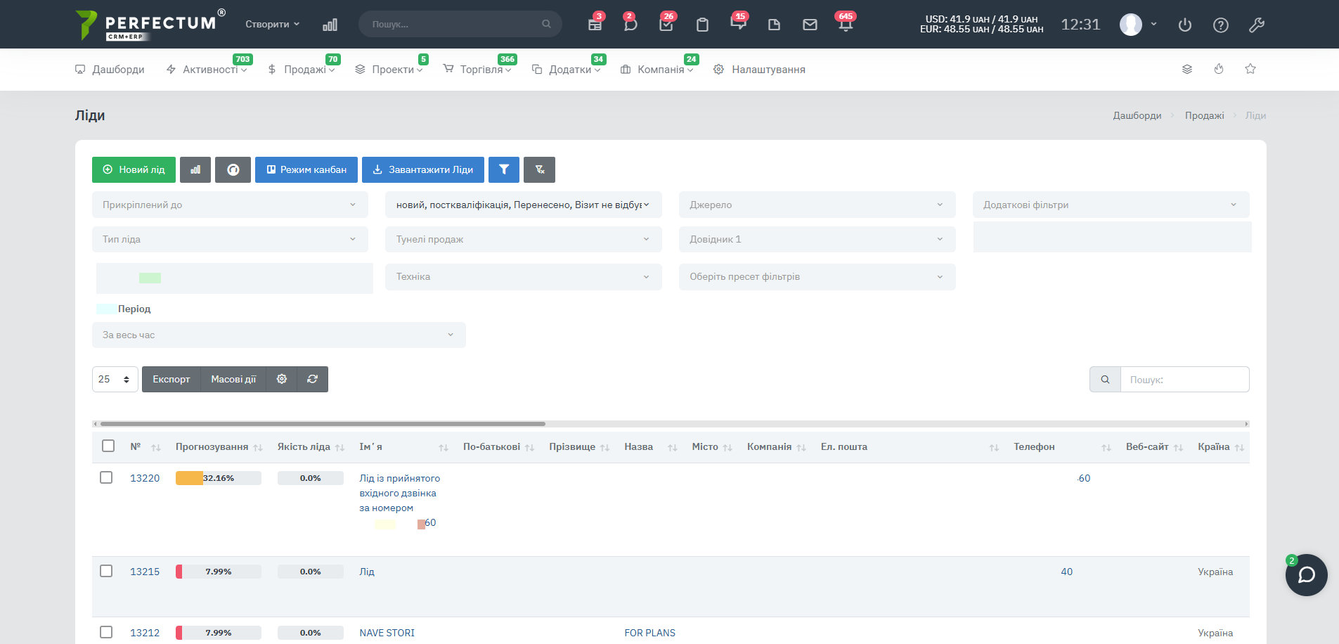Toggle the select-all checkbox in table header
Screen dimensions: 1339x644
click(x=108, y=446)
